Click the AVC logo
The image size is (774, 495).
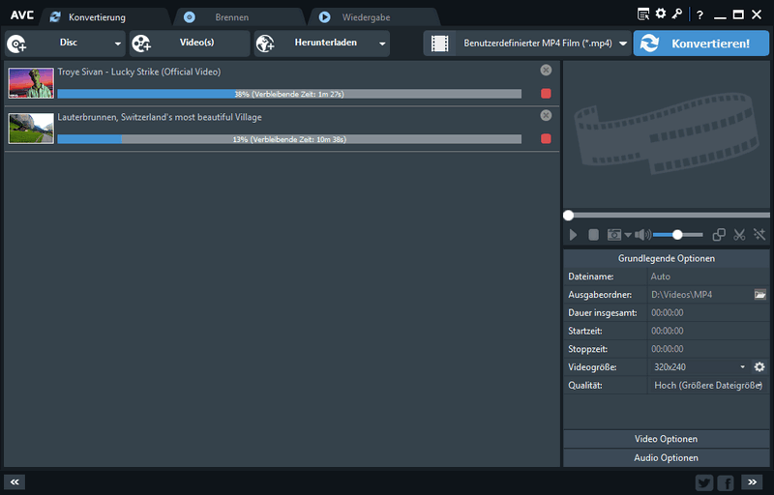(22, 15)
